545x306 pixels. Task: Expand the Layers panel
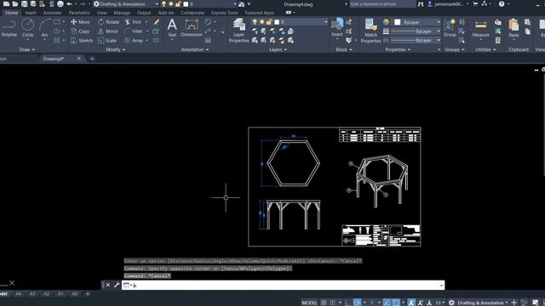[x=278, y=49]
